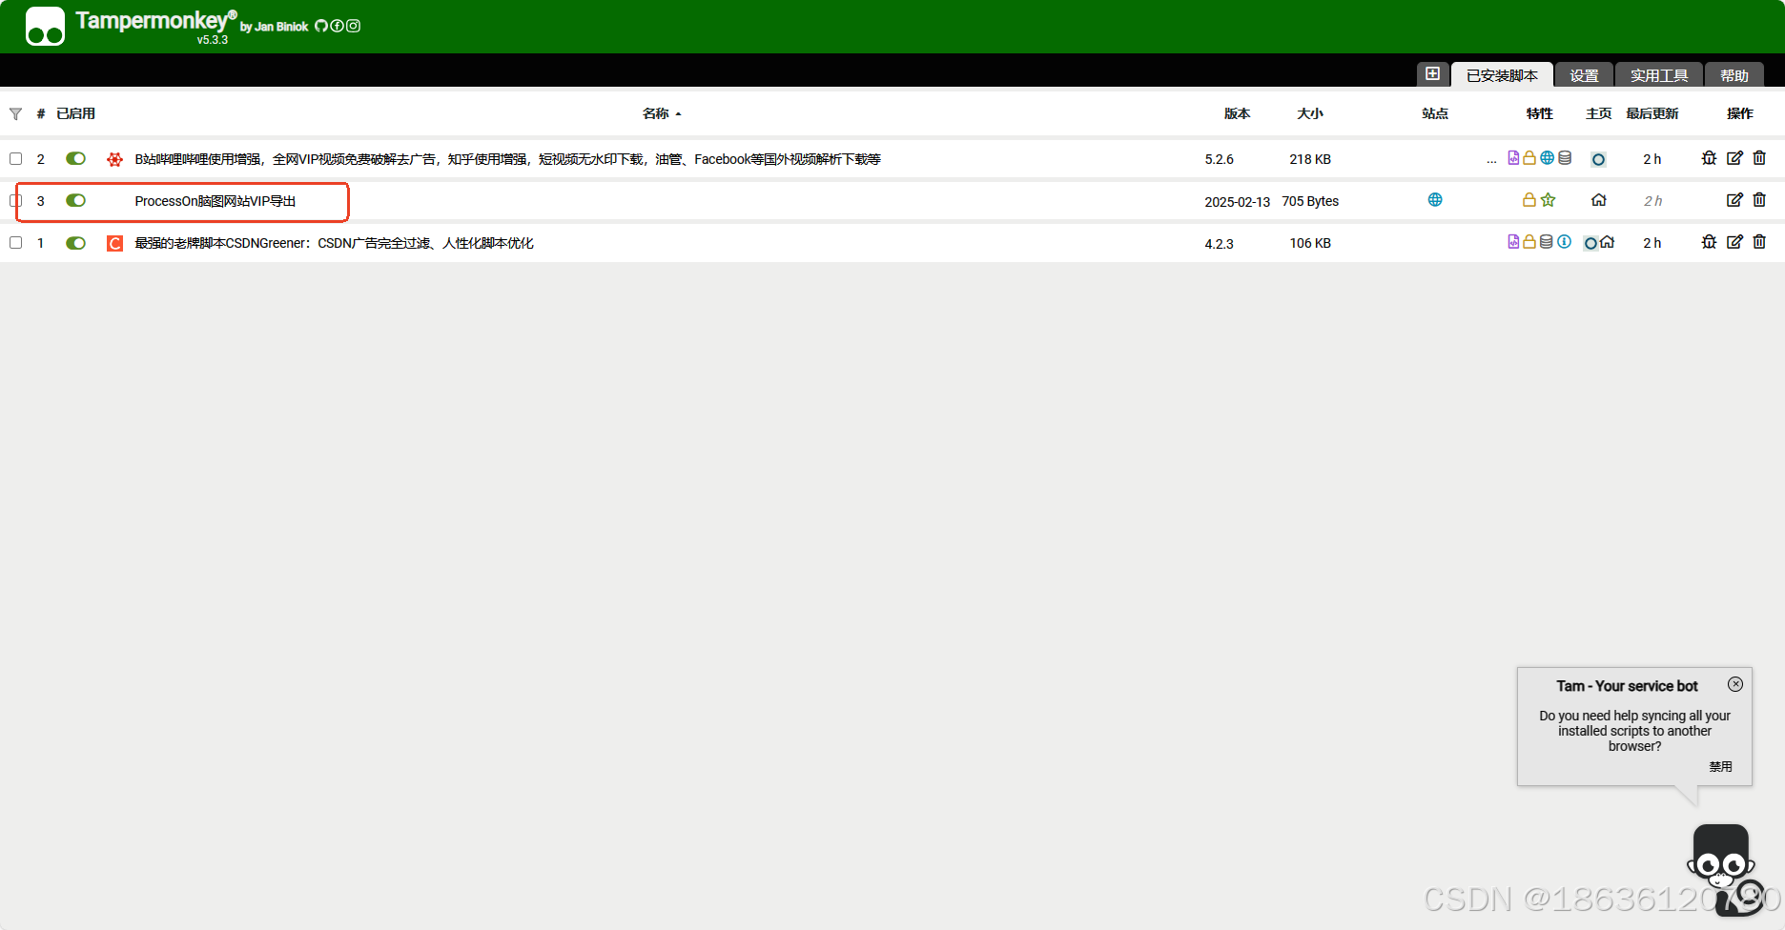Click the bug icon in B站 row
The image size is (1785, 930).
click(1709, 158)
